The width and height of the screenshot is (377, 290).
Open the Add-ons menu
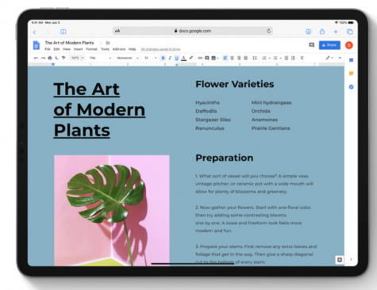pyautogui.click(x=119, y=49)
